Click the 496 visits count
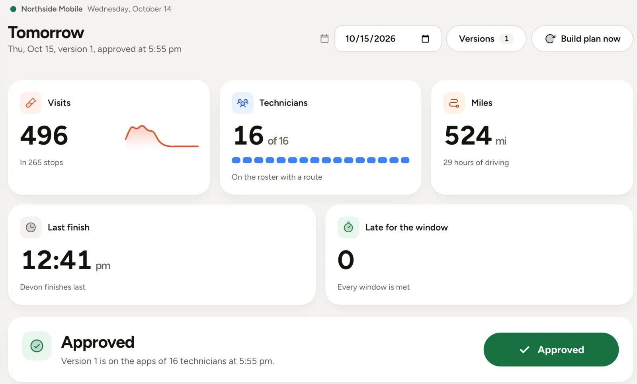 44,135
